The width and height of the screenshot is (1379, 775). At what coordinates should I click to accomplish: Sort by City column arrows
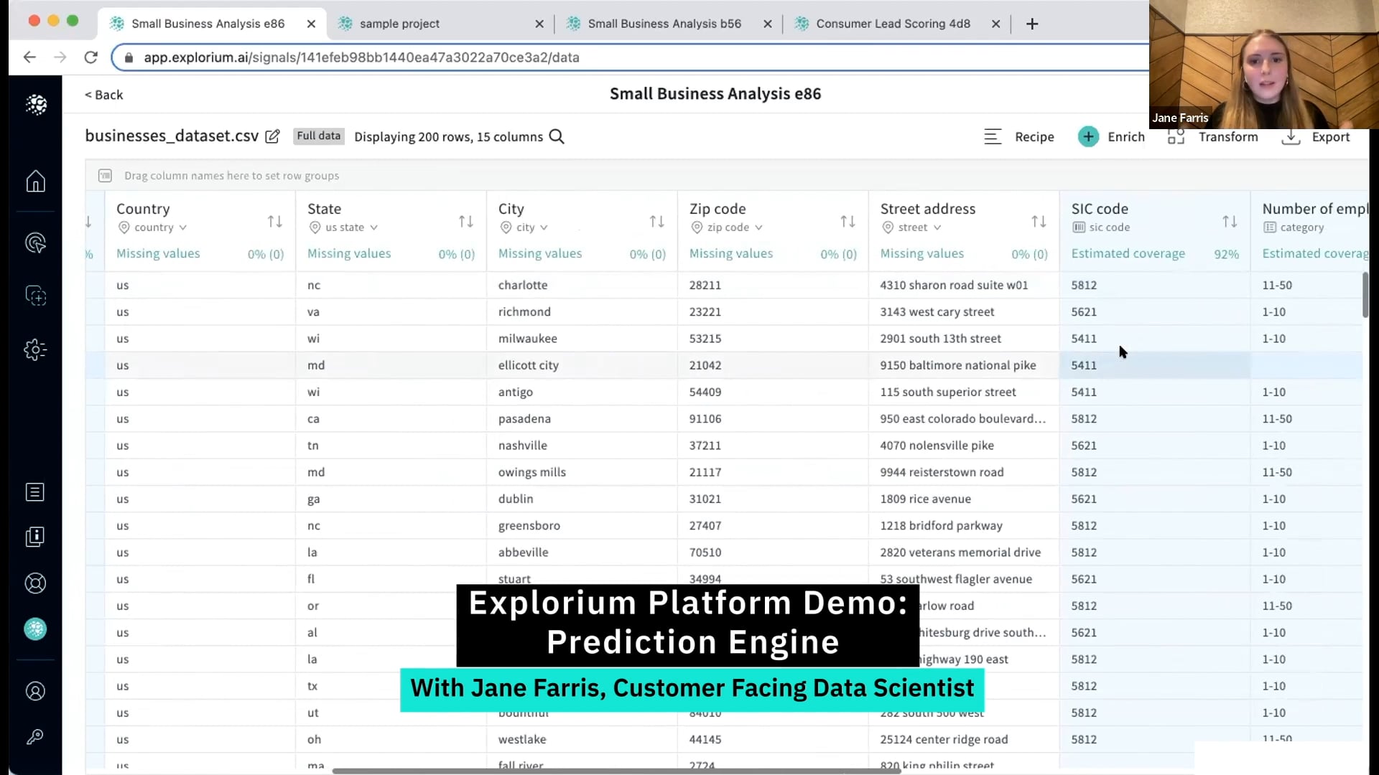click(x=657, y=222)
